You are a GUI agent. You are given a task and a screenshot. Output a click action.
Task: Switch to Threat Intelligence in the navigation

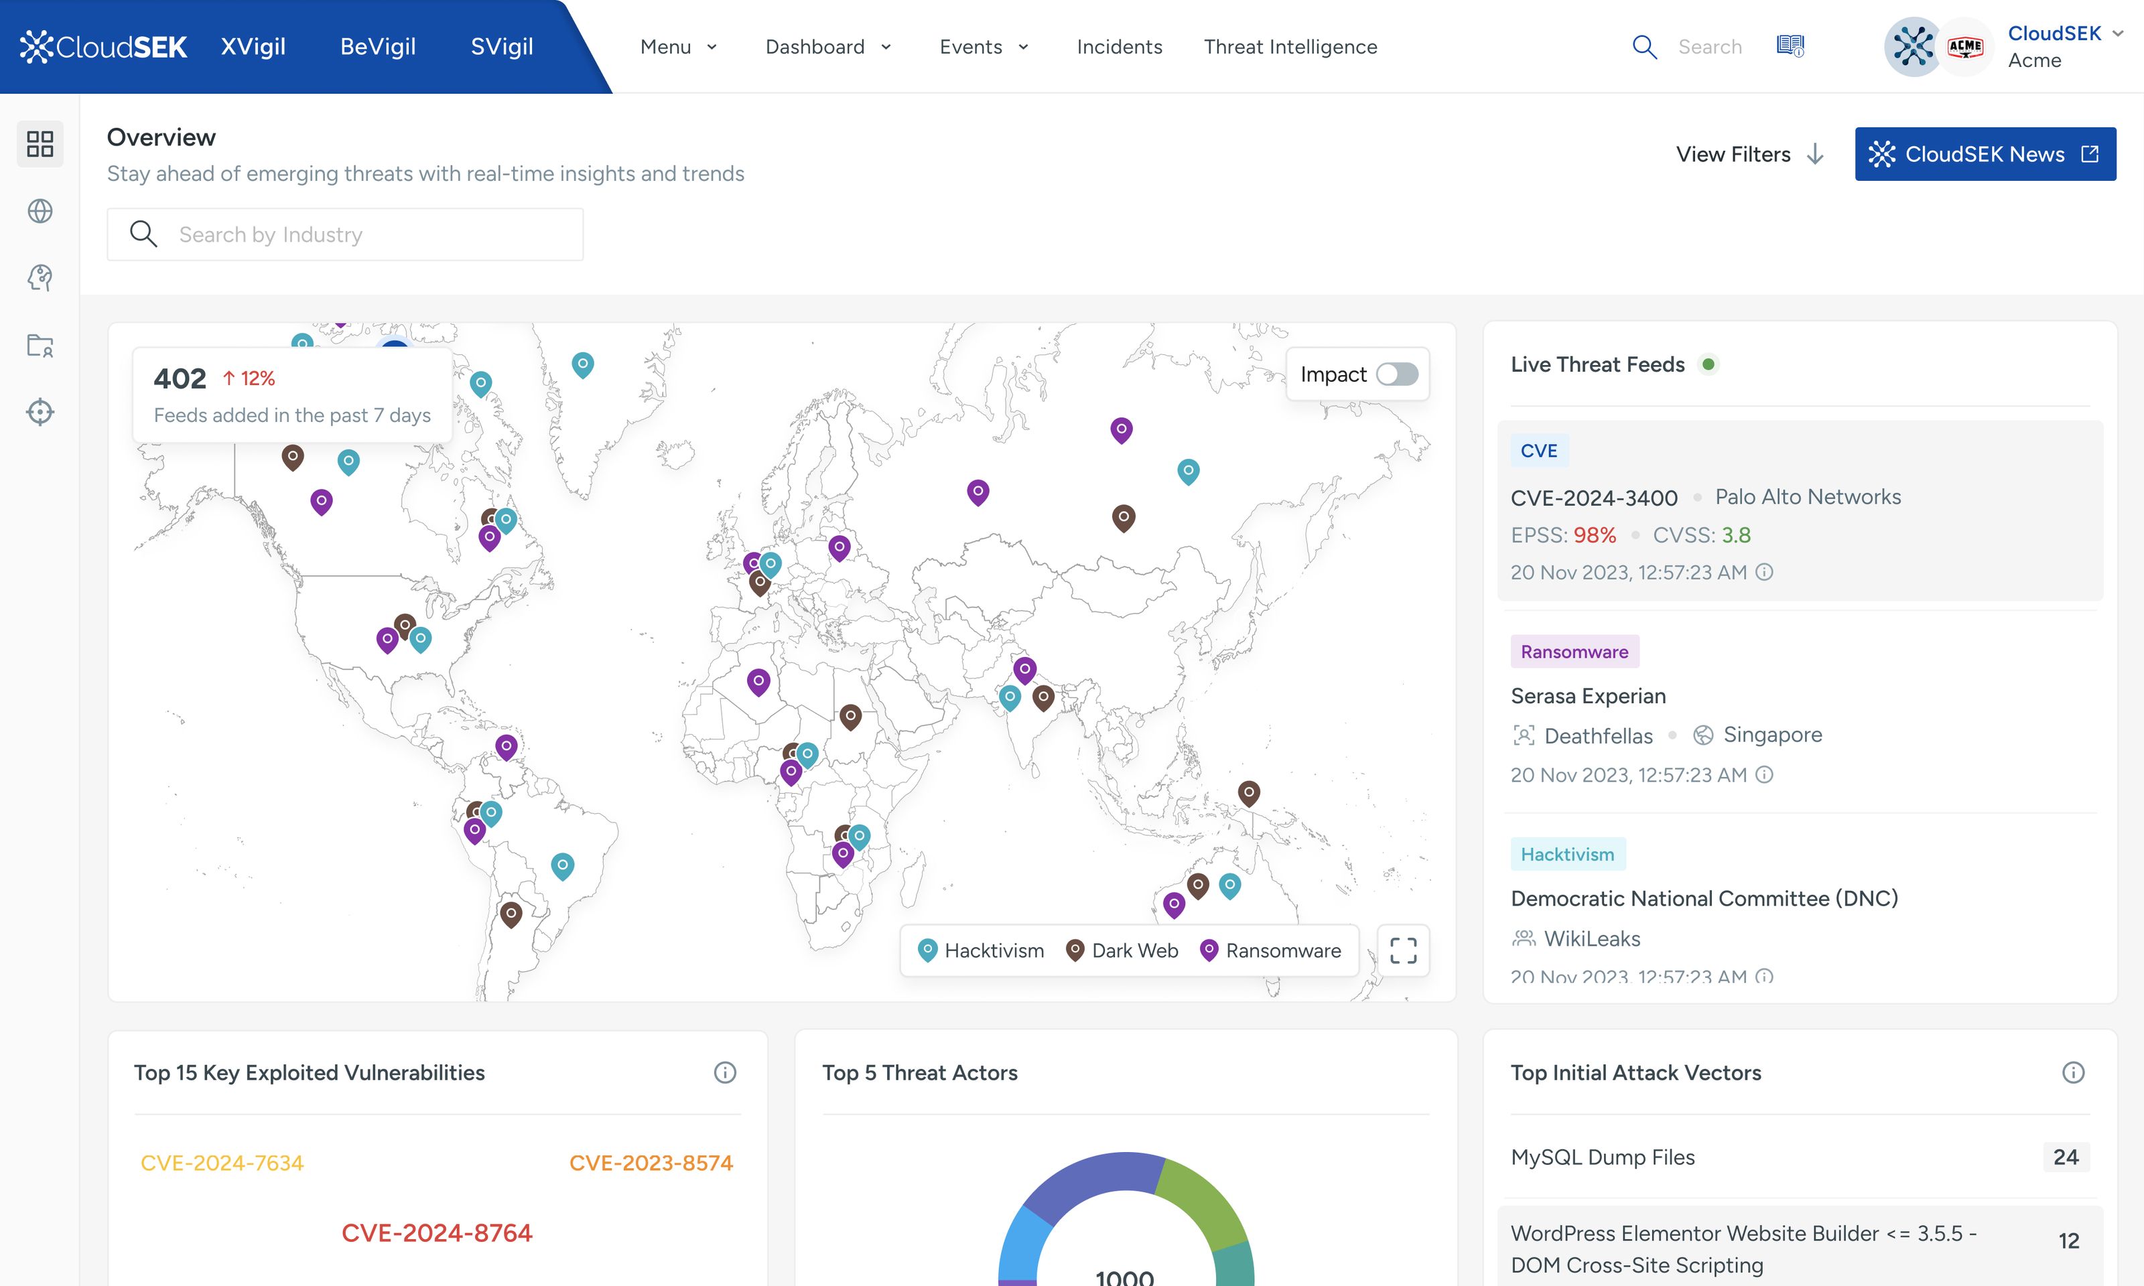click(x=1290, y=47)
